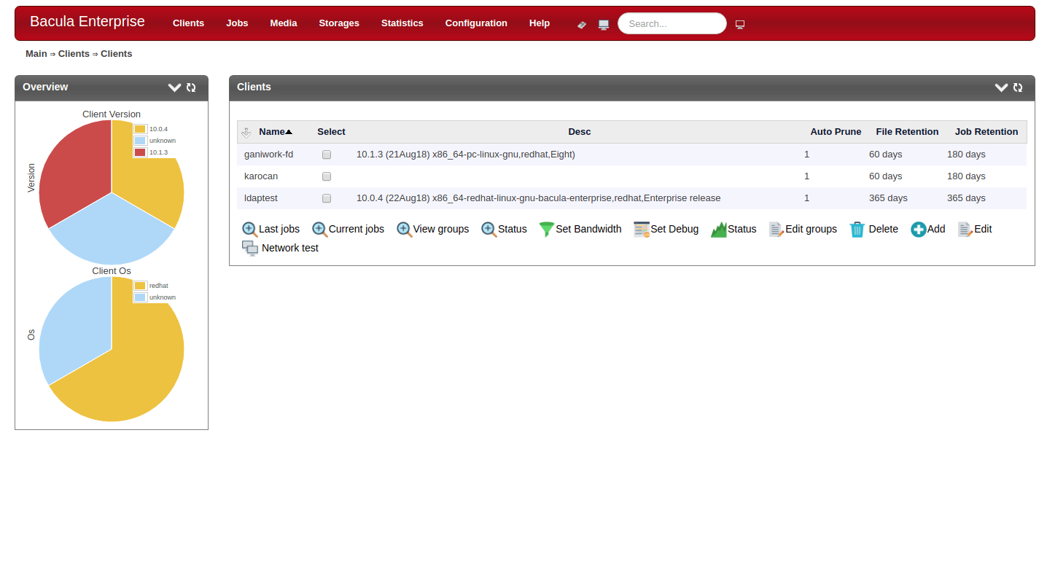The width and height of the screenshot is (1039, 578).
Task: Go to Main in breadcrumb
Action: [x=36, y=54]
